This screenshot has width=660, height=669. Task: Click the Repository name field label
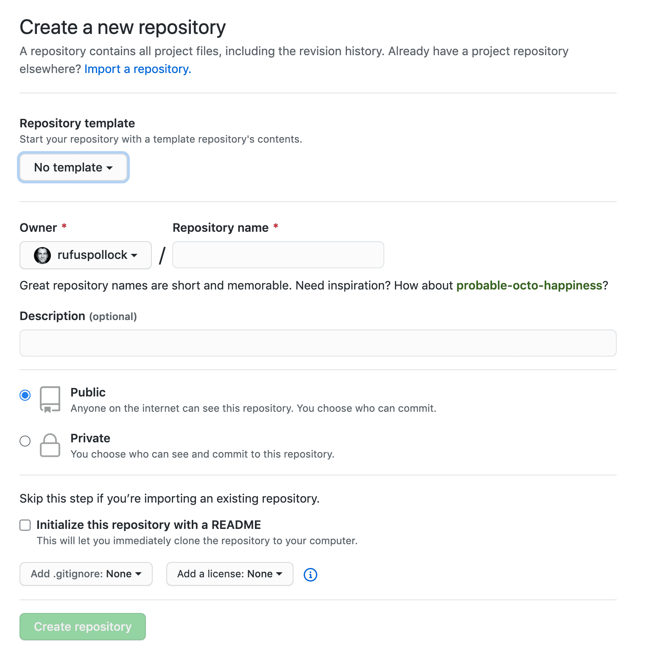[x=221, y=228]
